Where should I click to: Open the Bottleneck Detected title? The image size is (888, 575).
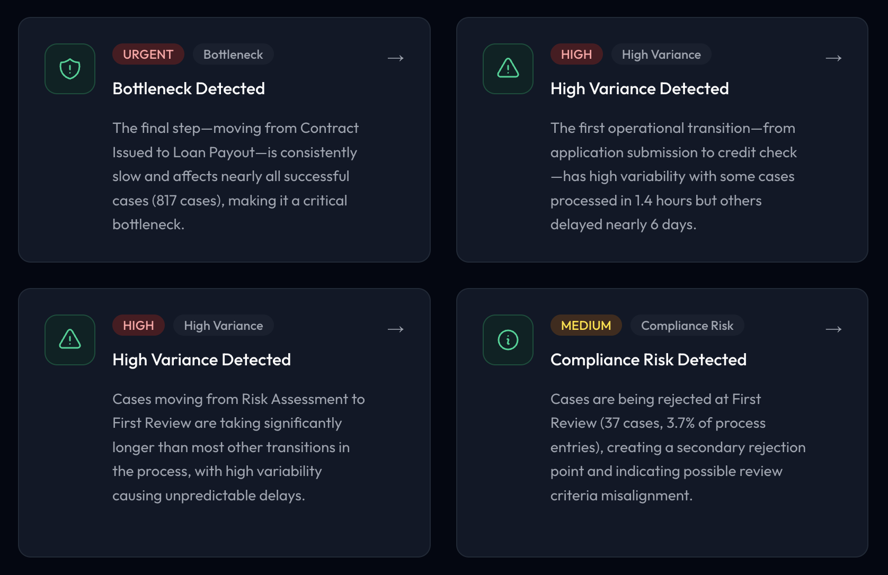click(189, 89)
